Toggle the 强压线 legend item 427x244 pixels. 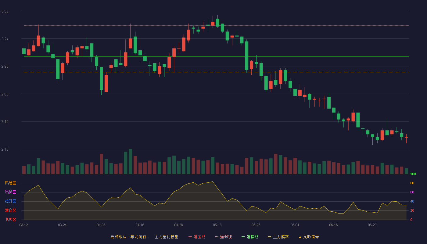(197, 237)
